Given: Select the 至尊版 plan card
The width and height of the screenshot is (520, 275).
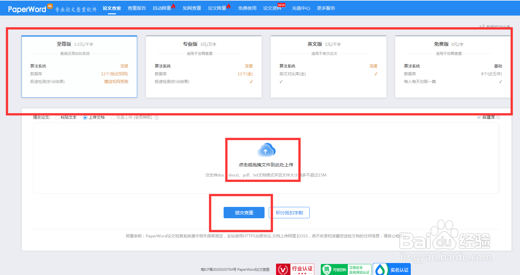Looking at the screenshot, I should [79, 66].
